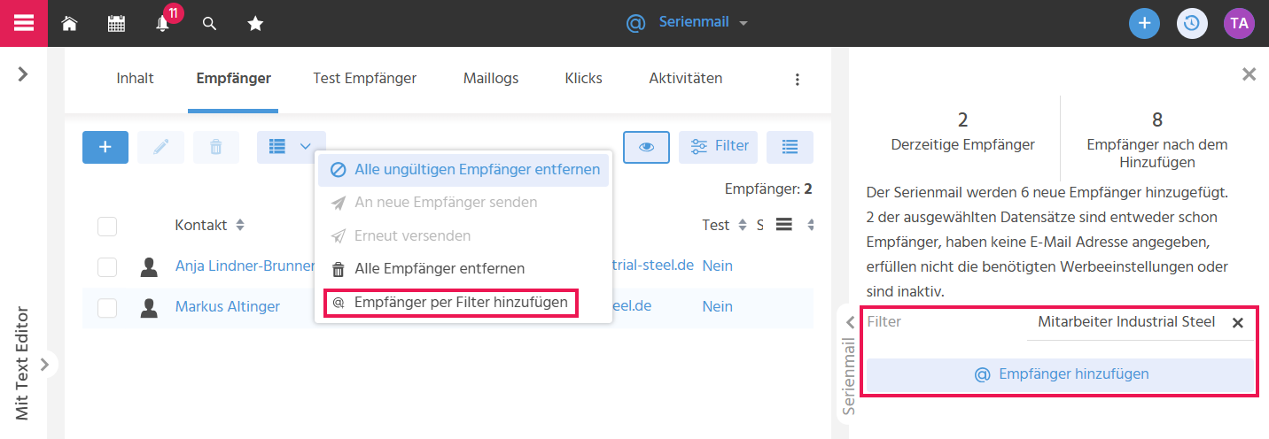Collapse the Serienmail side panel chevron
This screenshot has width=1269, height=439.
point(849,322)
